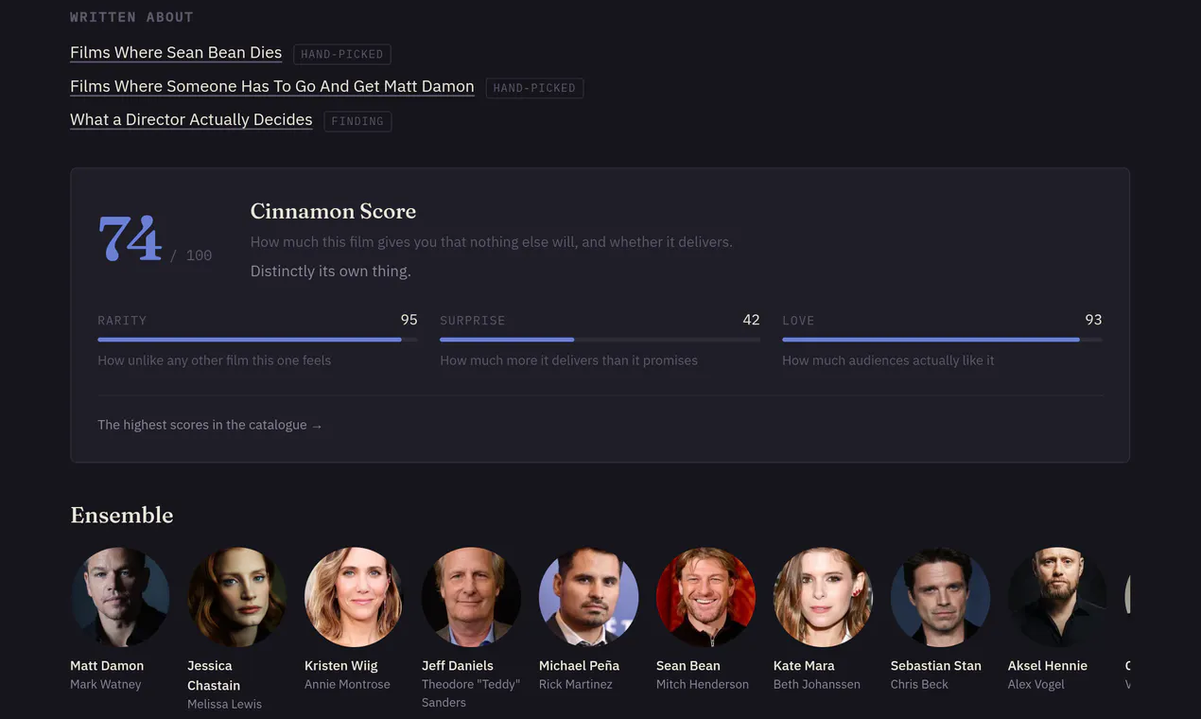Click Kristen Wiig's portrait photo
The width and height of the screenshot is (1201, 719).
355,597
